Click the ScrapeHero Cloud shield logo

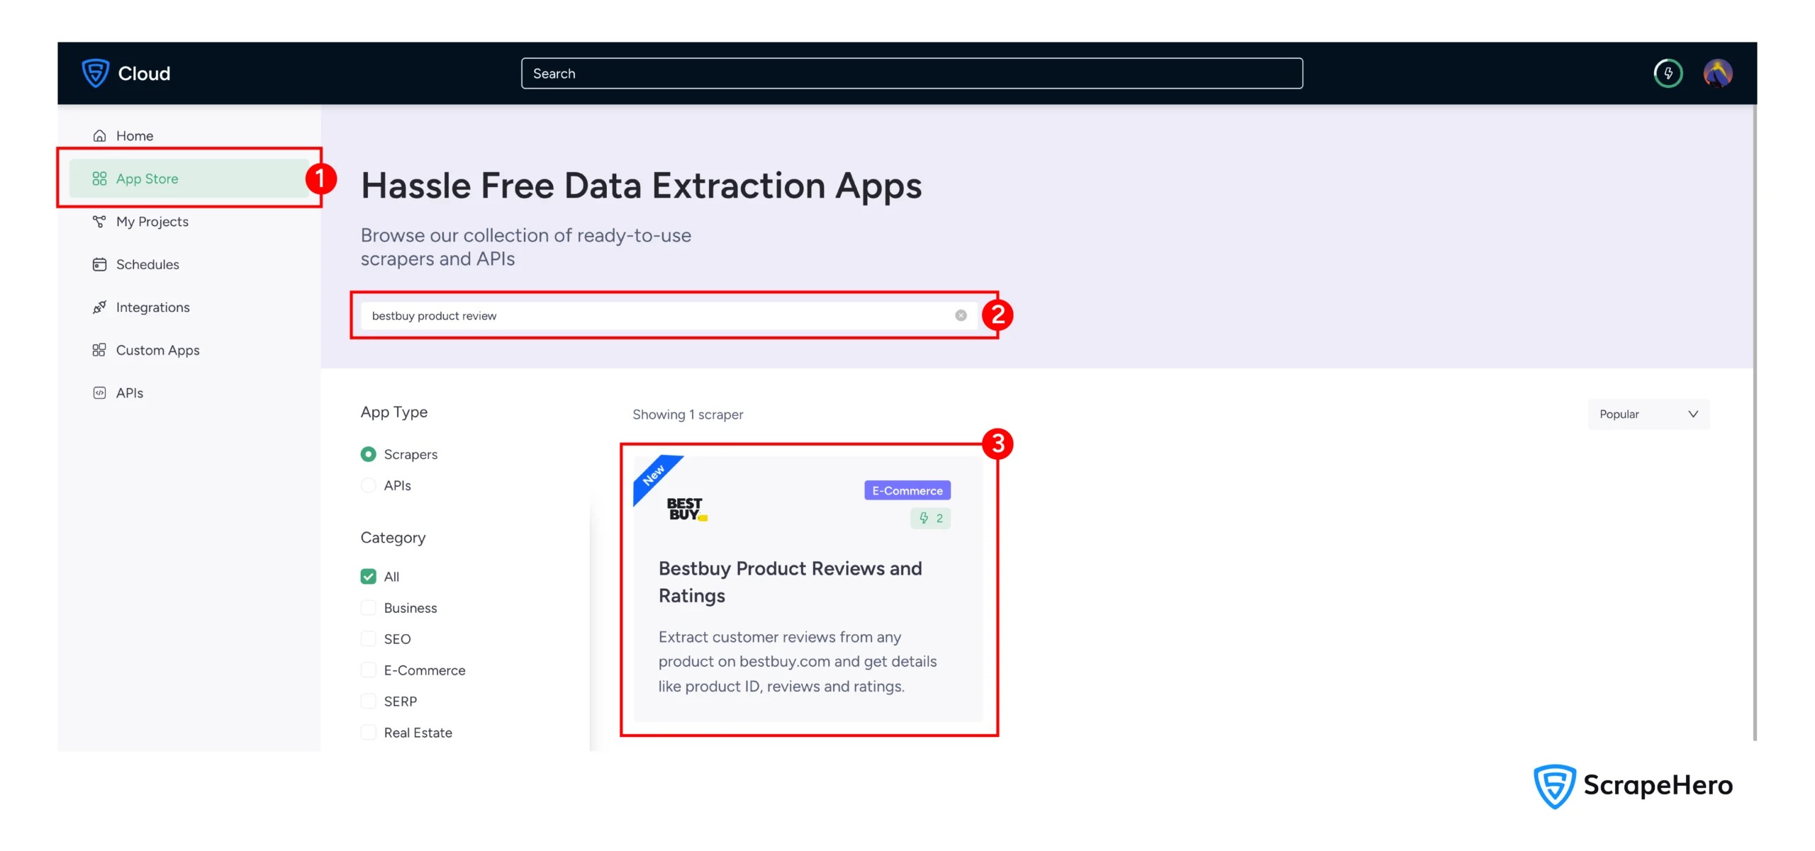96,73
